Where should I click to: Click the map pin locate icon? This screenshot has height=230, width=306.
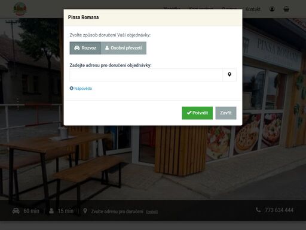[x=229, y=75]
